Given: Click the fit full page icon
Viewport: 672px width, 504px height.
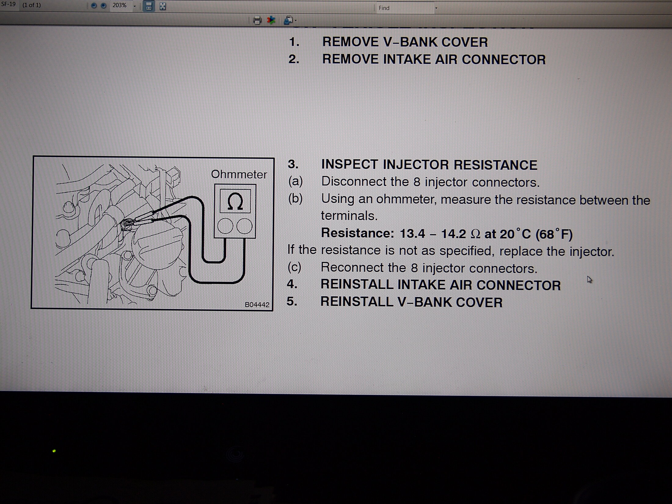Looking at the screenshot, I should (x=163, y=6).
